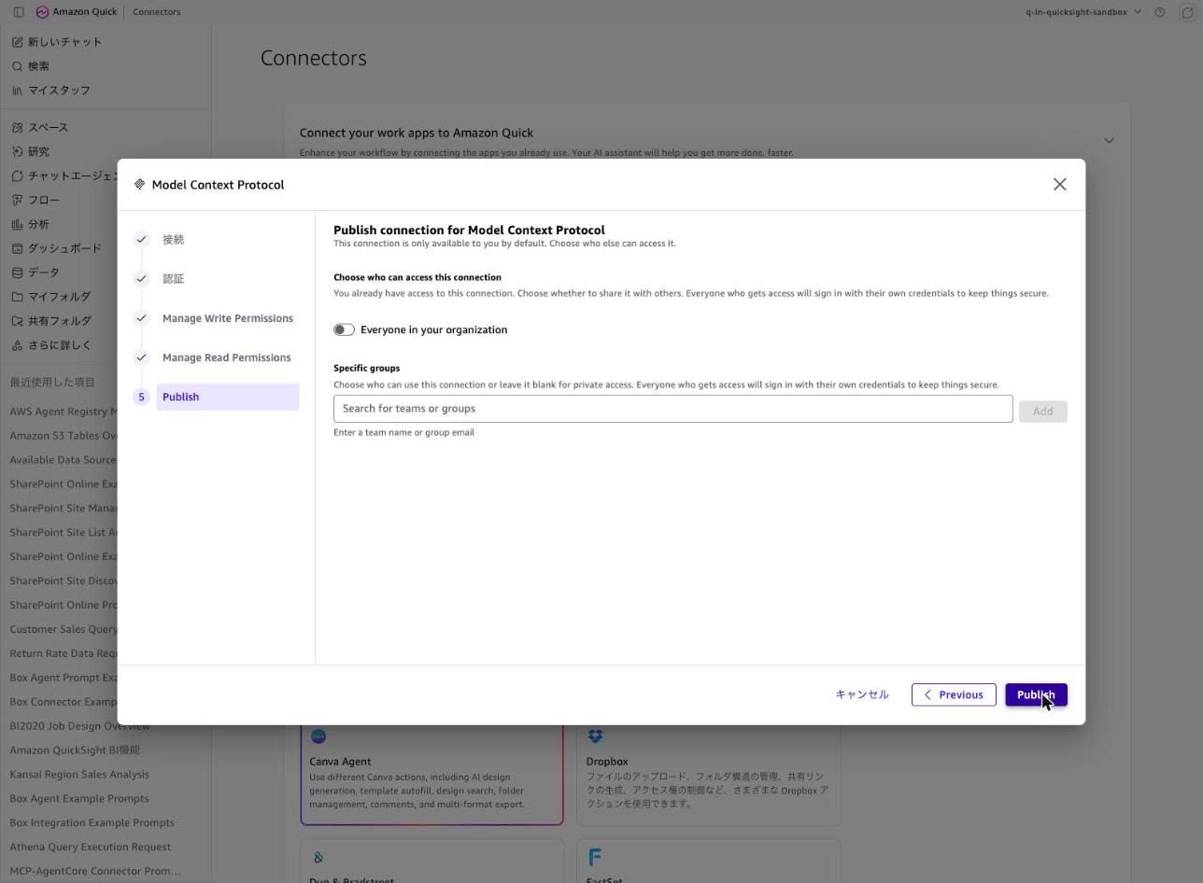This screenshot has width=1203, height=883.
Task: Open the Customer Sales Query recent item
Action: (x=64, y=629)
